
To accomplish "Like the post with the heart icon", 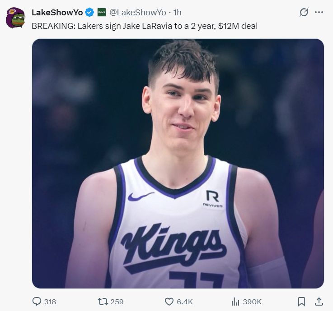I will pyautogui.click(x=169, y=302).
